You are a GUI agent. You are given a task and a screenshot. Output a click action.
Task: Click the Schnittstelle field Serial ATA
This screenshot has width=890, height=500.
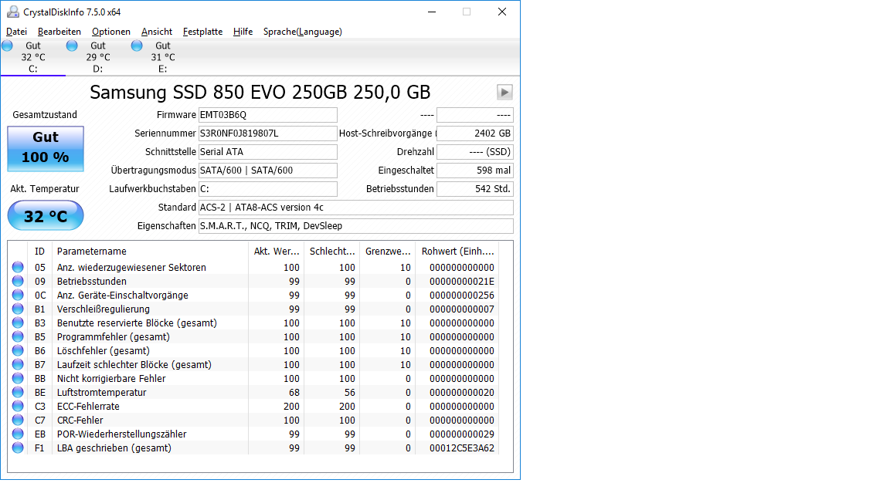[x=268, y=152]
